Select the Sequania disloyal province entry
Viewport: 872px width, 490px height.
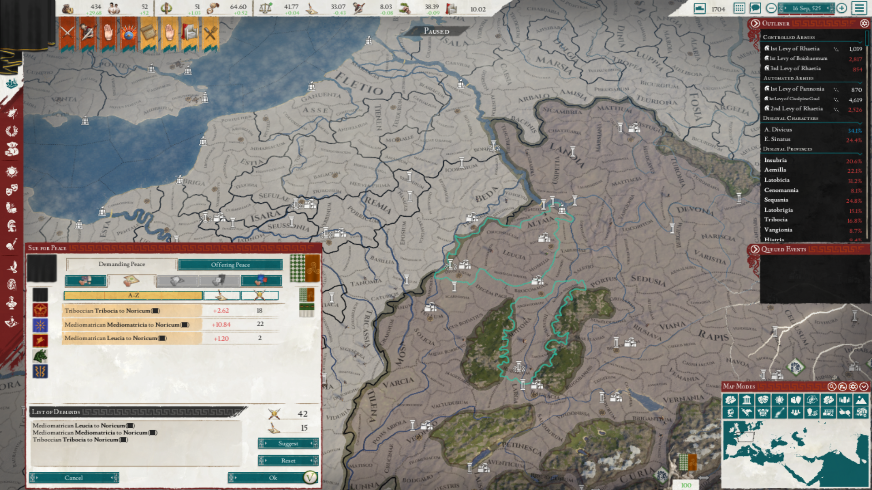813,200
